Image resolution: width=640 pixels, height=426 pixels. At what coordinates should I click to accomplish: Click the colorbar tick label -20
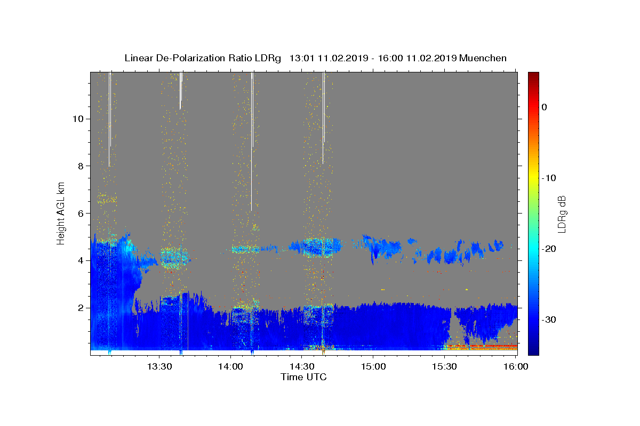pyautogui.click(x=549, y=249)
